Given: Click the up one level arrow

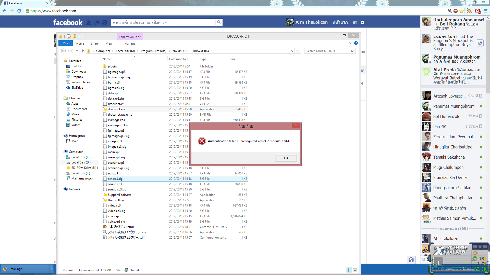Looking at the screenshot, I should (x=83, y=51).
